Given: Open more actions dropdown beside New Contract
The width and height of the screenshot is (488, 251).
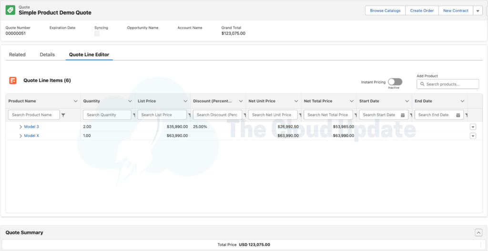Looking at the screenshot, I should coord(478,10).
